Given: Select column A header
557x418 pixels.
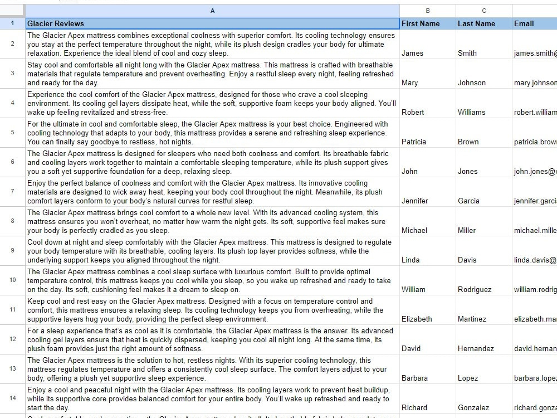Looking at the screenshot, I should [x=212, y=11].
